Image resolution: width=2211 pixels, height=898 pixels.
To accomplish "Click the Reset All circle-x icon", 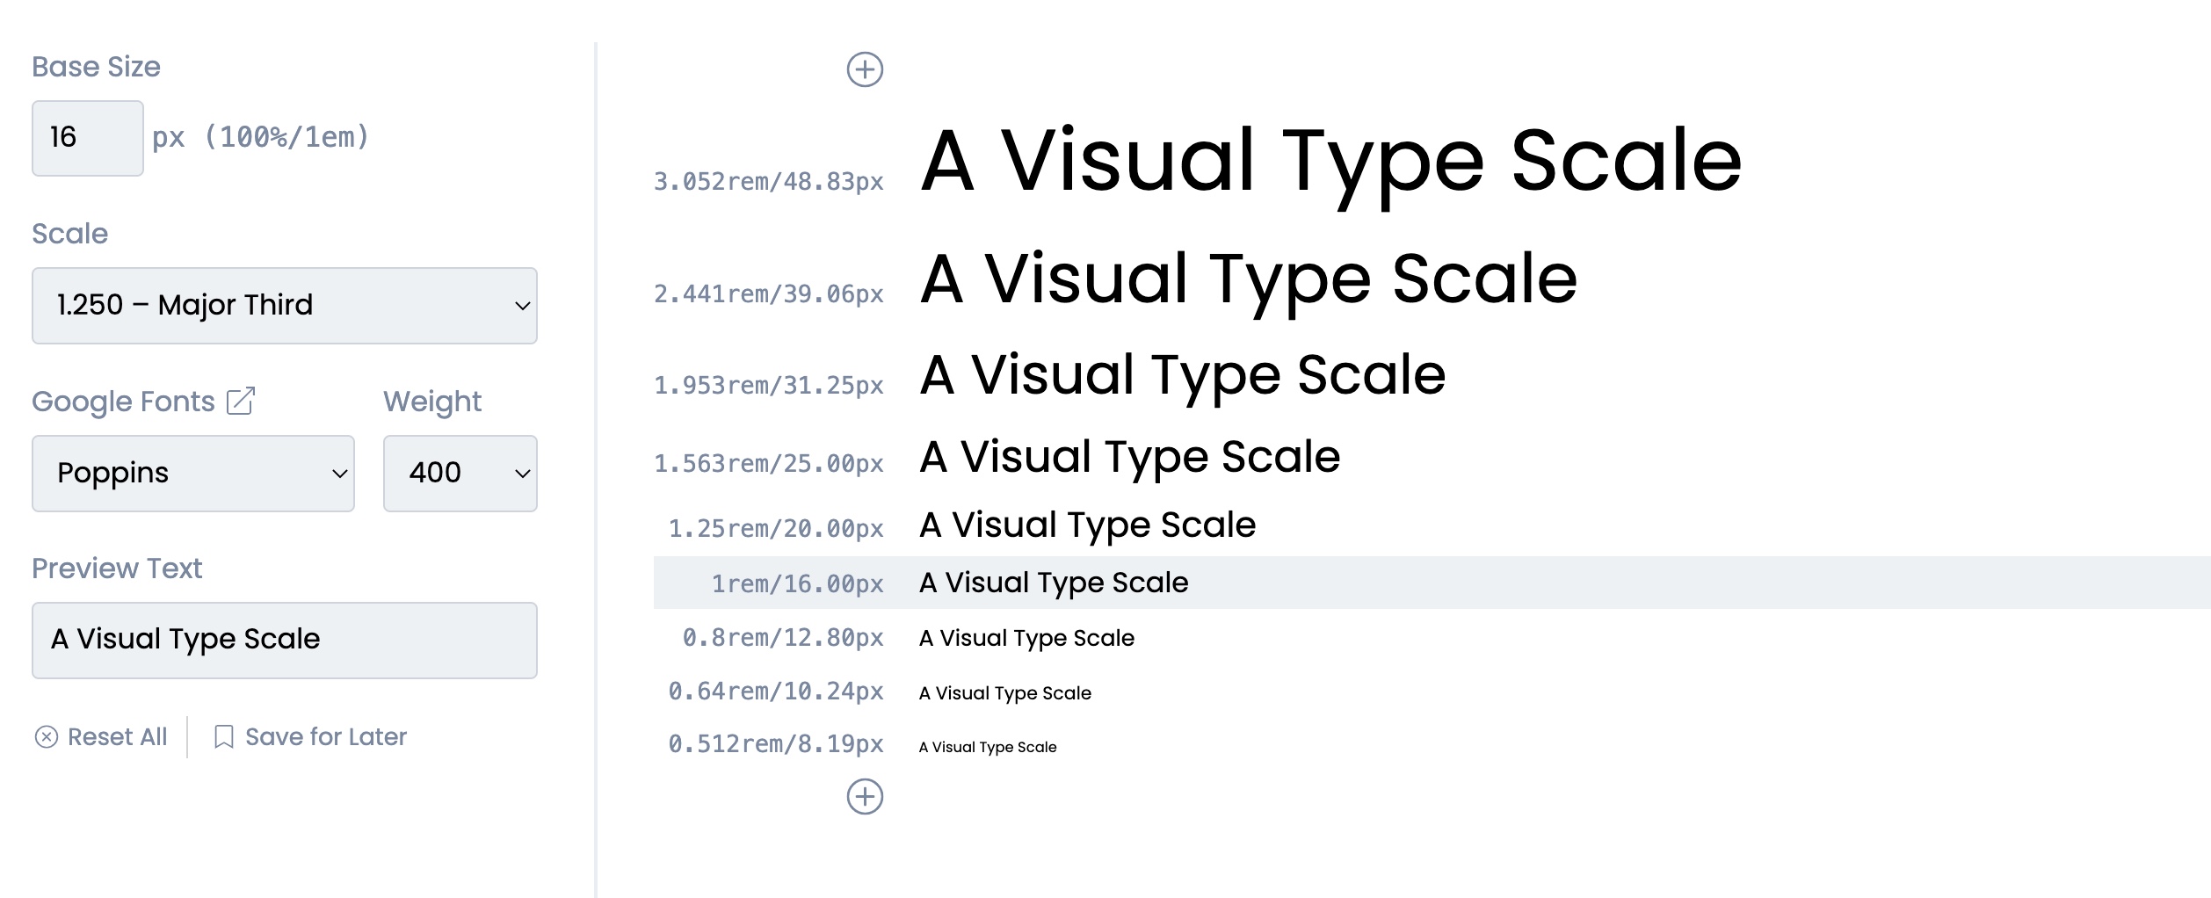I will (x=47, y=736).
